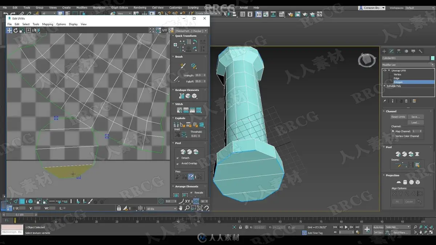436x245 pixels.
Task: Click the 0 / 100 time slider
Action: coord(19,215)
